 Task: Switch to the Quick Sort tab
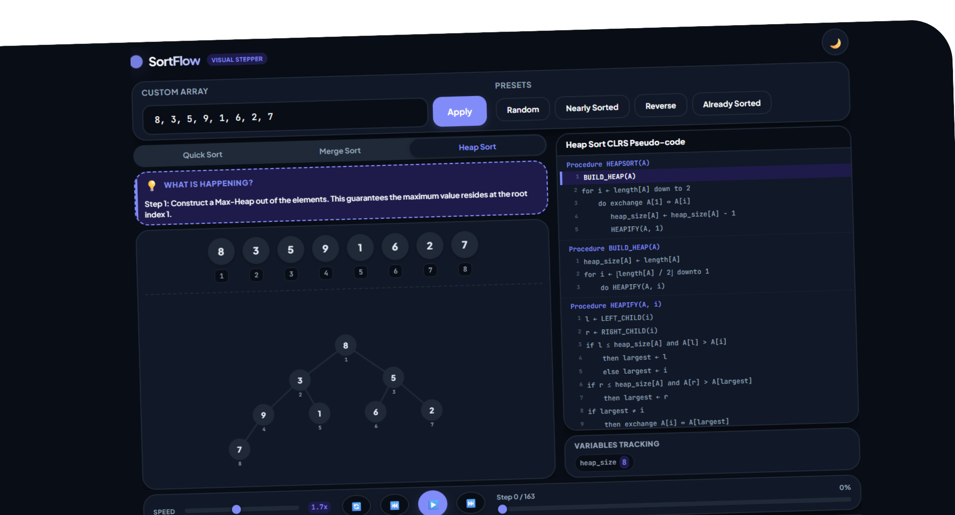click(203, 155)
